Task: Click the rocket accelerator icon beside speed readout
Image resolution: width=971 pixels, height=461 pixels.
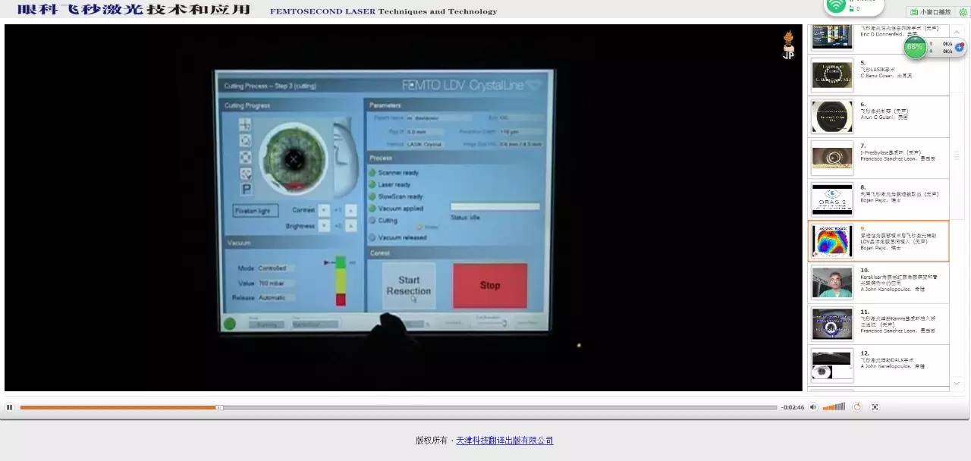Action: (959, 47)
